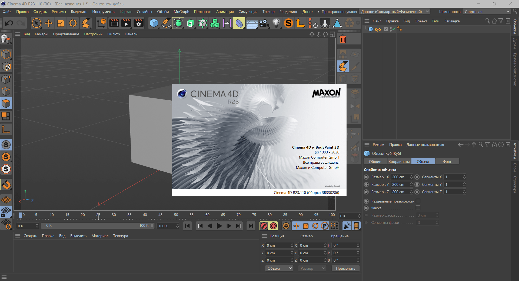Screen dimensions: 519x281
Task: Open the node space Данное dropdown
Action: pos(395,12)
